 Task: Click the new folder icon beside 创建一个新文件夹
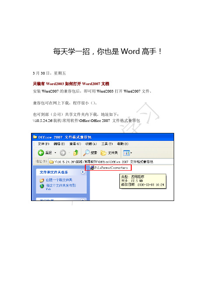click(x=42, y=180)
